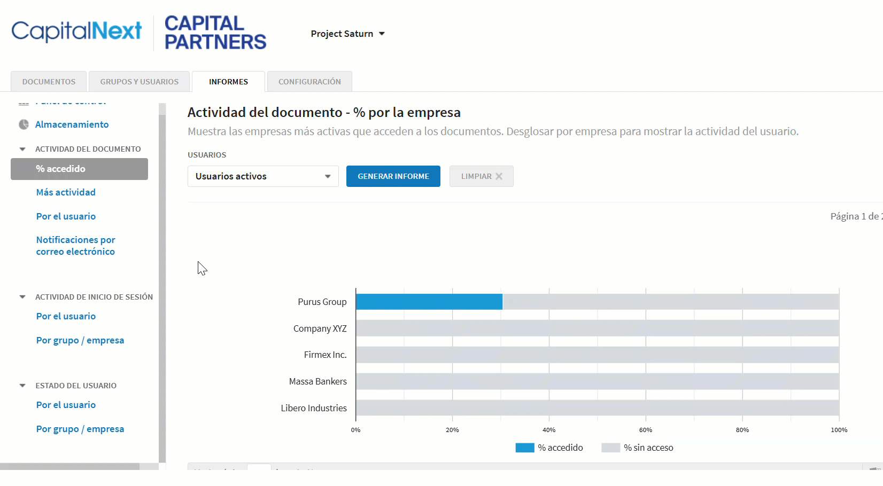
Task: Open Notificaciones por correo electrónico report
Action: click(x=75, y=246)
